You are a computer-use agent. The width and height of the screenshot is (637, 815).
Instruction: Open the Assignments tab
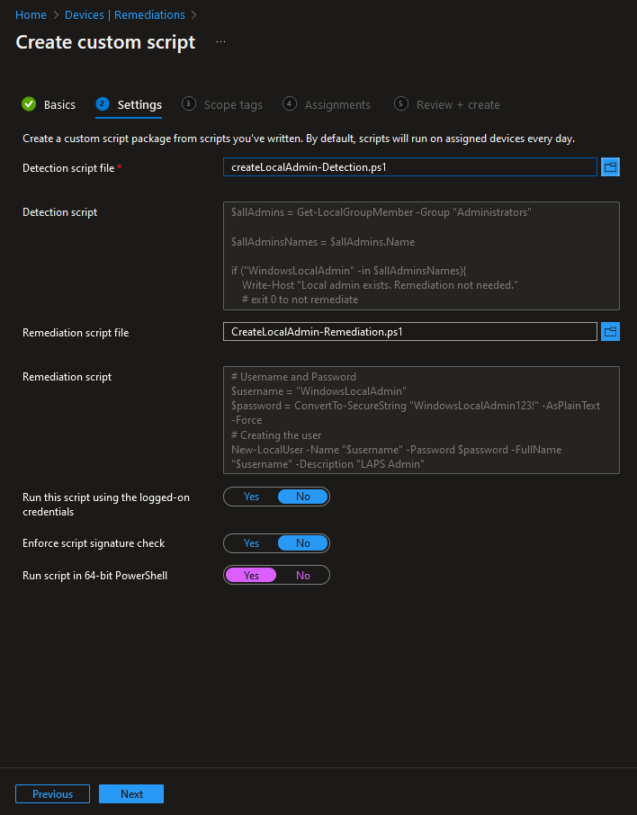pyautogui.click(x=337, y=105)
